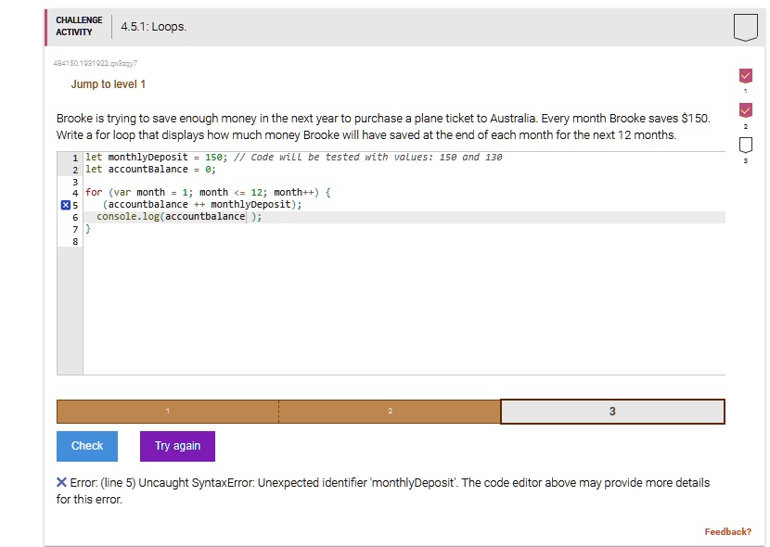Image resolution: width=770 pixels, height=547 pixels.
Task: Select the level 1 completed checkmark icon
Action: (745, 75)
